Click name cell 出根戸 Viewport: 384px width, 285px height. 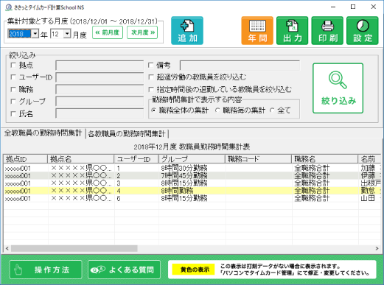[371, 183]
